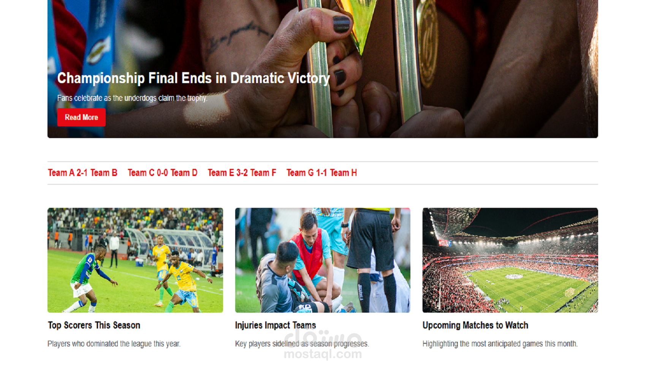
Task: Click the Highlighting the most anticipated games text
Action: [x=500, y=344]
